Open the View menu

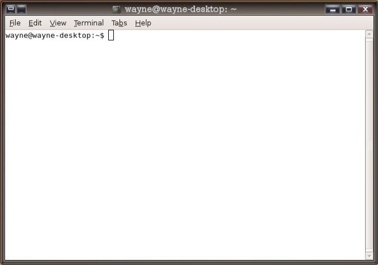(58, 23)
